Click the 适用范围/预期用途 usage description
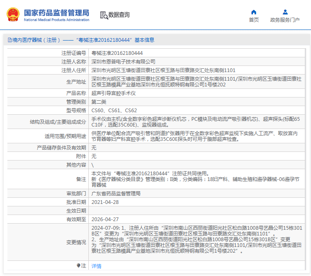 (194, 136)
